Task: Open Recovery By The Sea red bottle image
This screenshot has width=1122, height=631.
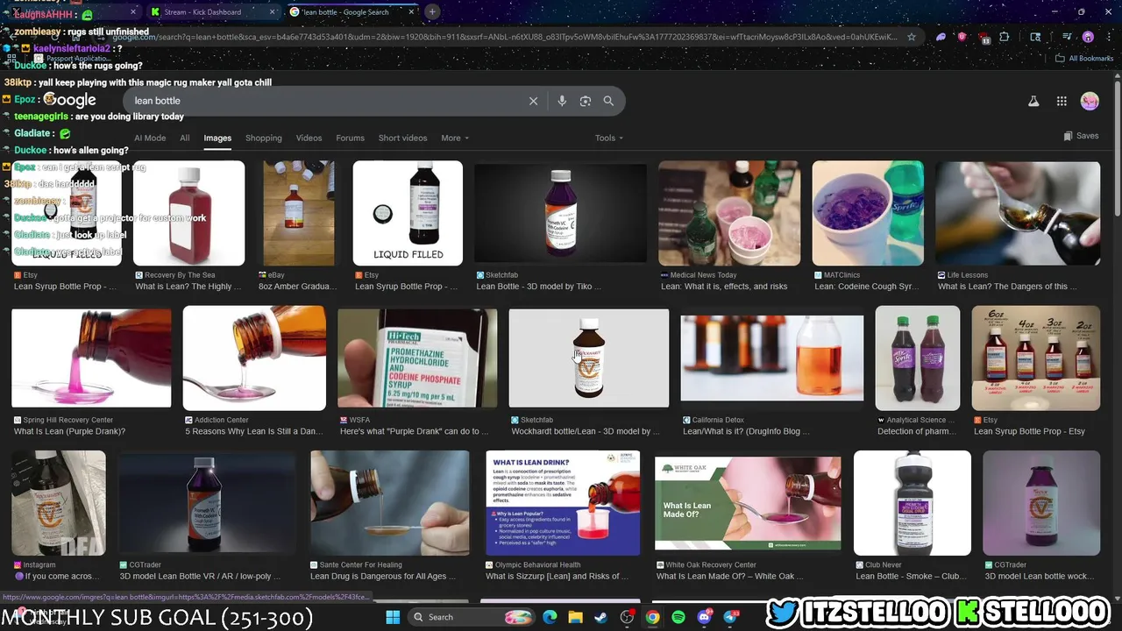Action: coord(188,213)
